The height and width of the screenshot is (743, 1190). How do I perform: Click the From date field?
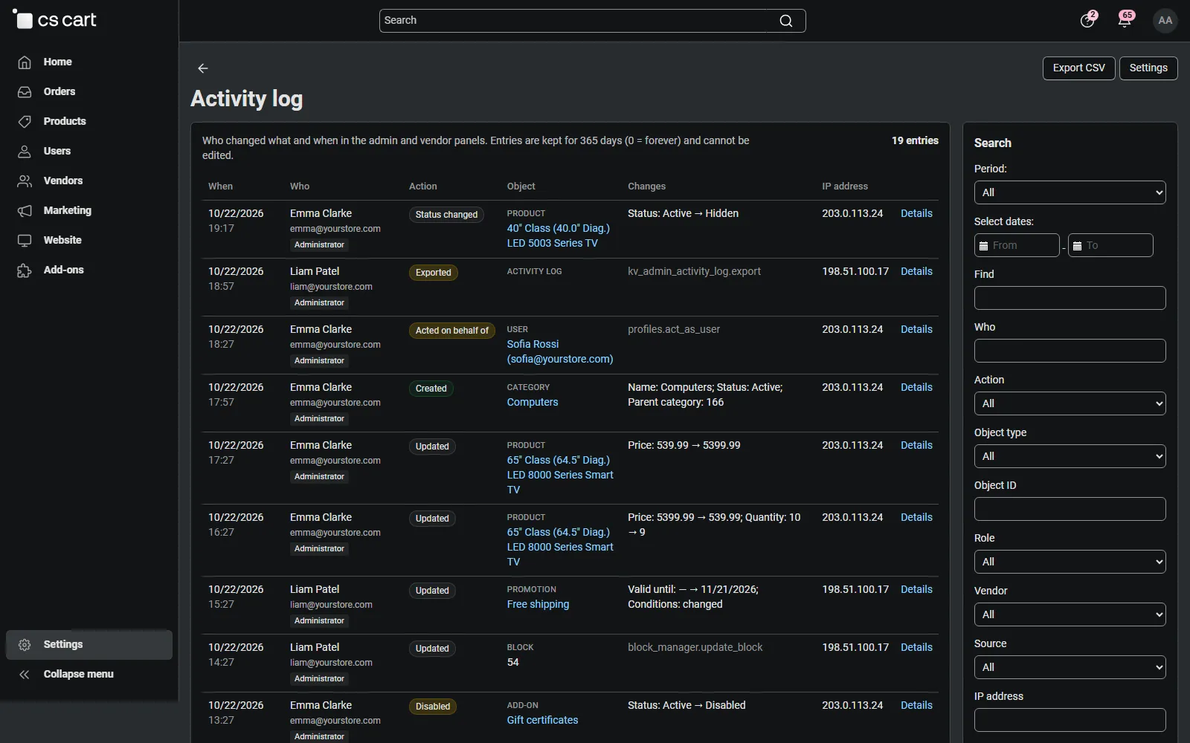1017,245
